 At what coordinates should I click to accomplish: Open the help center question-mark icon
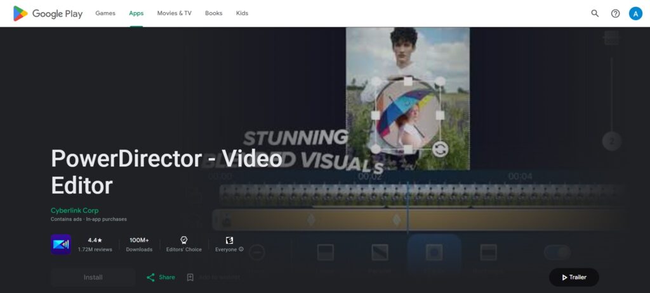[x=615, y=13]
